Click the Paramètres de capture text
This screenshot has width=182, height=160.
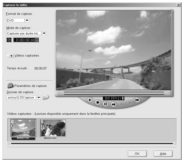tap(30, 86)
